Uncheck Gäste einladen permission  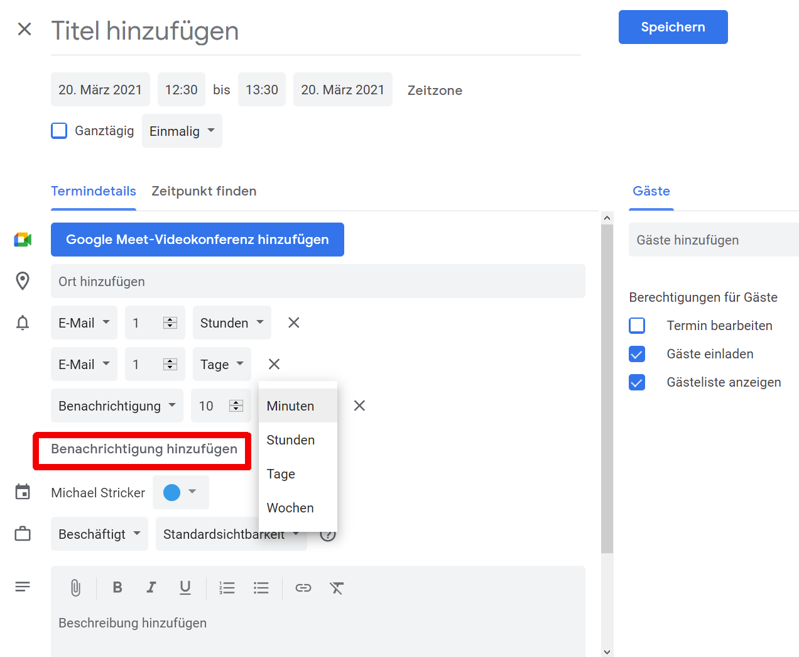click(637, 354)
